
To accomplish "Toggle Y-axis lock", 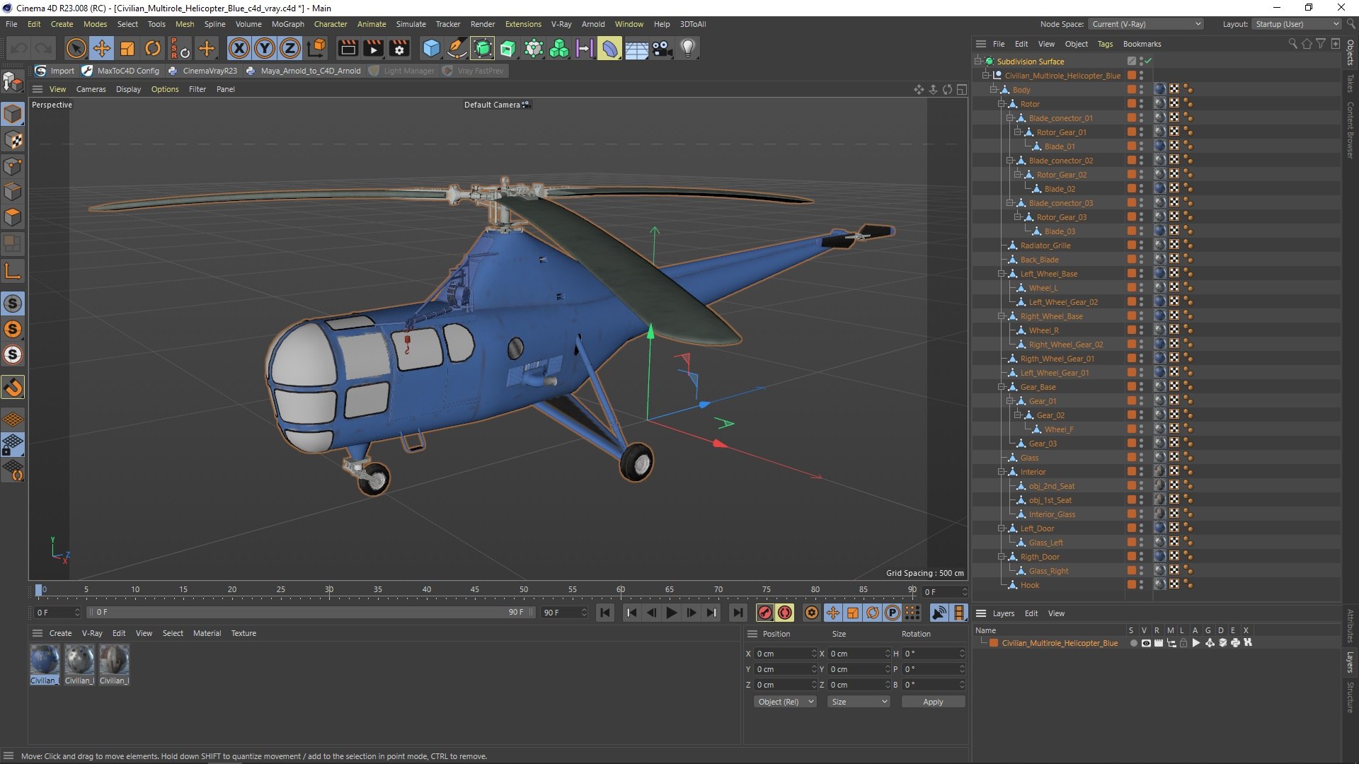I will coord(265,48).
